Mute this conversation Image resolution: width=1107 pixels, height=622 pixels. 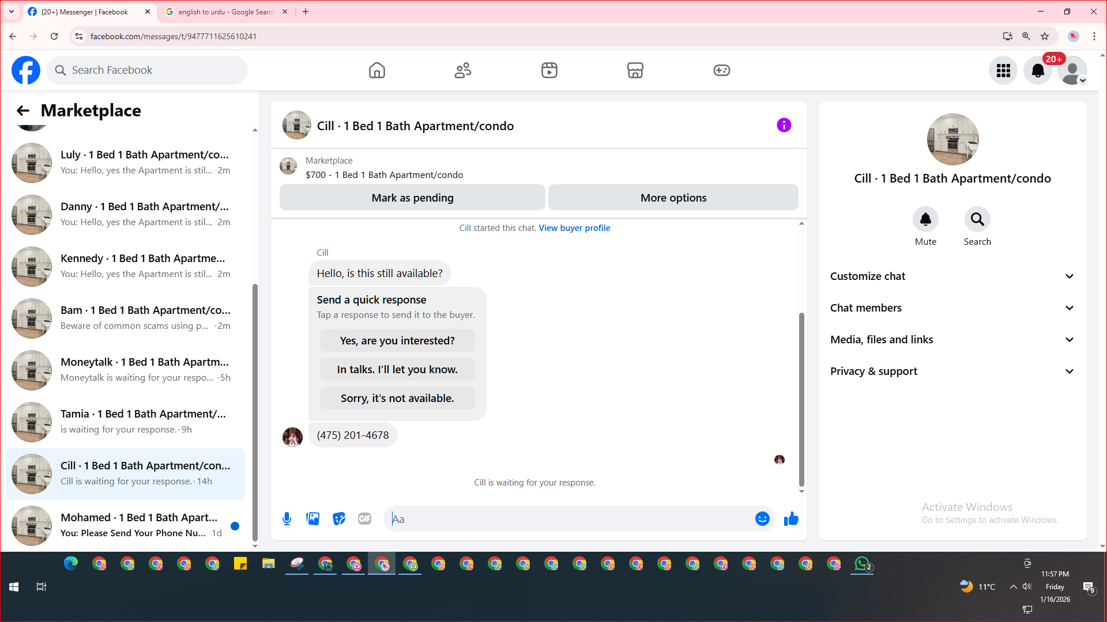pyautogui.click(x=925, y=219)
